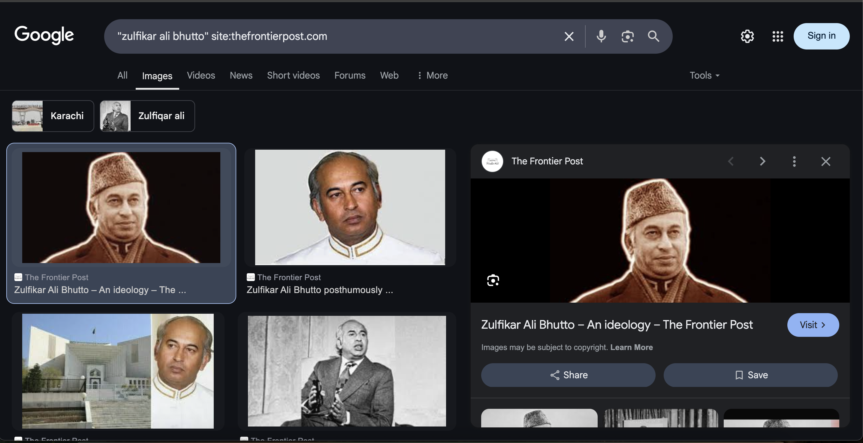
Task: Submit search with magnifying glass icon
Action: (x=653, y=36)
